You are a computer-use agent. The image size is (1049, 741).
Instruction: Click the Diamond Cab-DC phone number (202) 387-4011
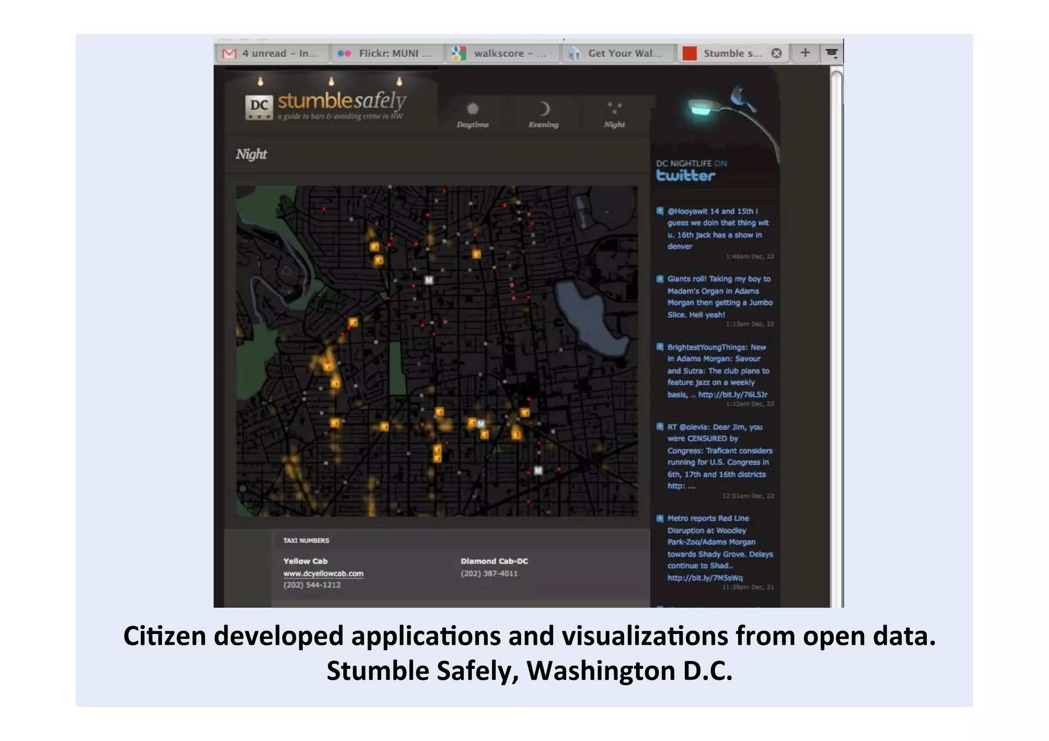(x=489, y=574)
